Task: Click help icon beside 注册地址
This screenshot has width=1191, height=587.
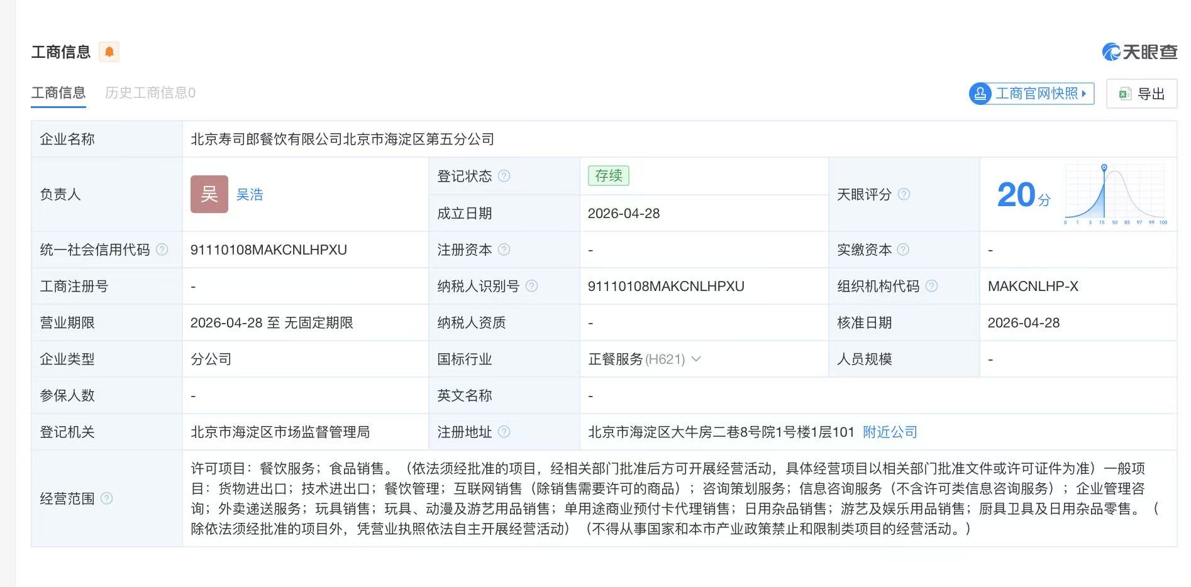Action: 504,432
